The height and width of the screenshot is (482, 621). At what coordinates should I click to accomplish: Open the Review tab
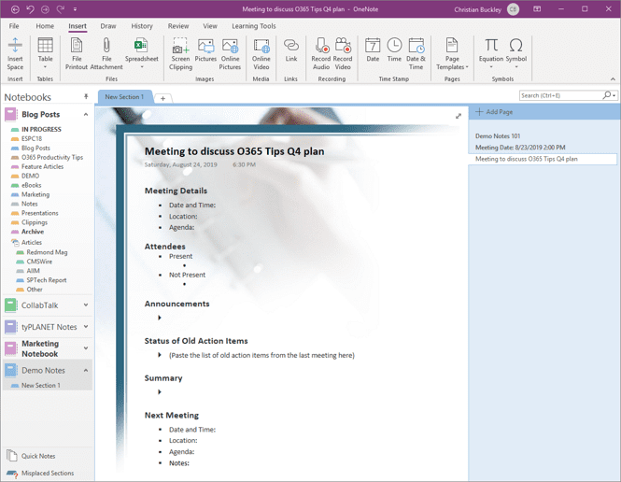[x=178, y=26]
